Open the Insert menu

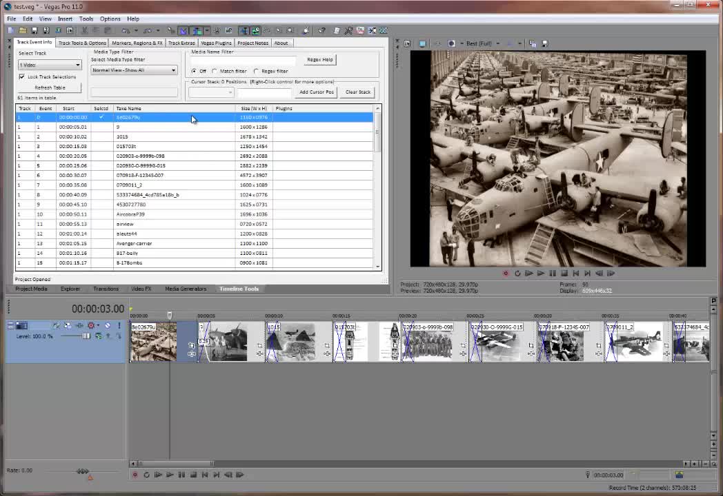(65, 19)
